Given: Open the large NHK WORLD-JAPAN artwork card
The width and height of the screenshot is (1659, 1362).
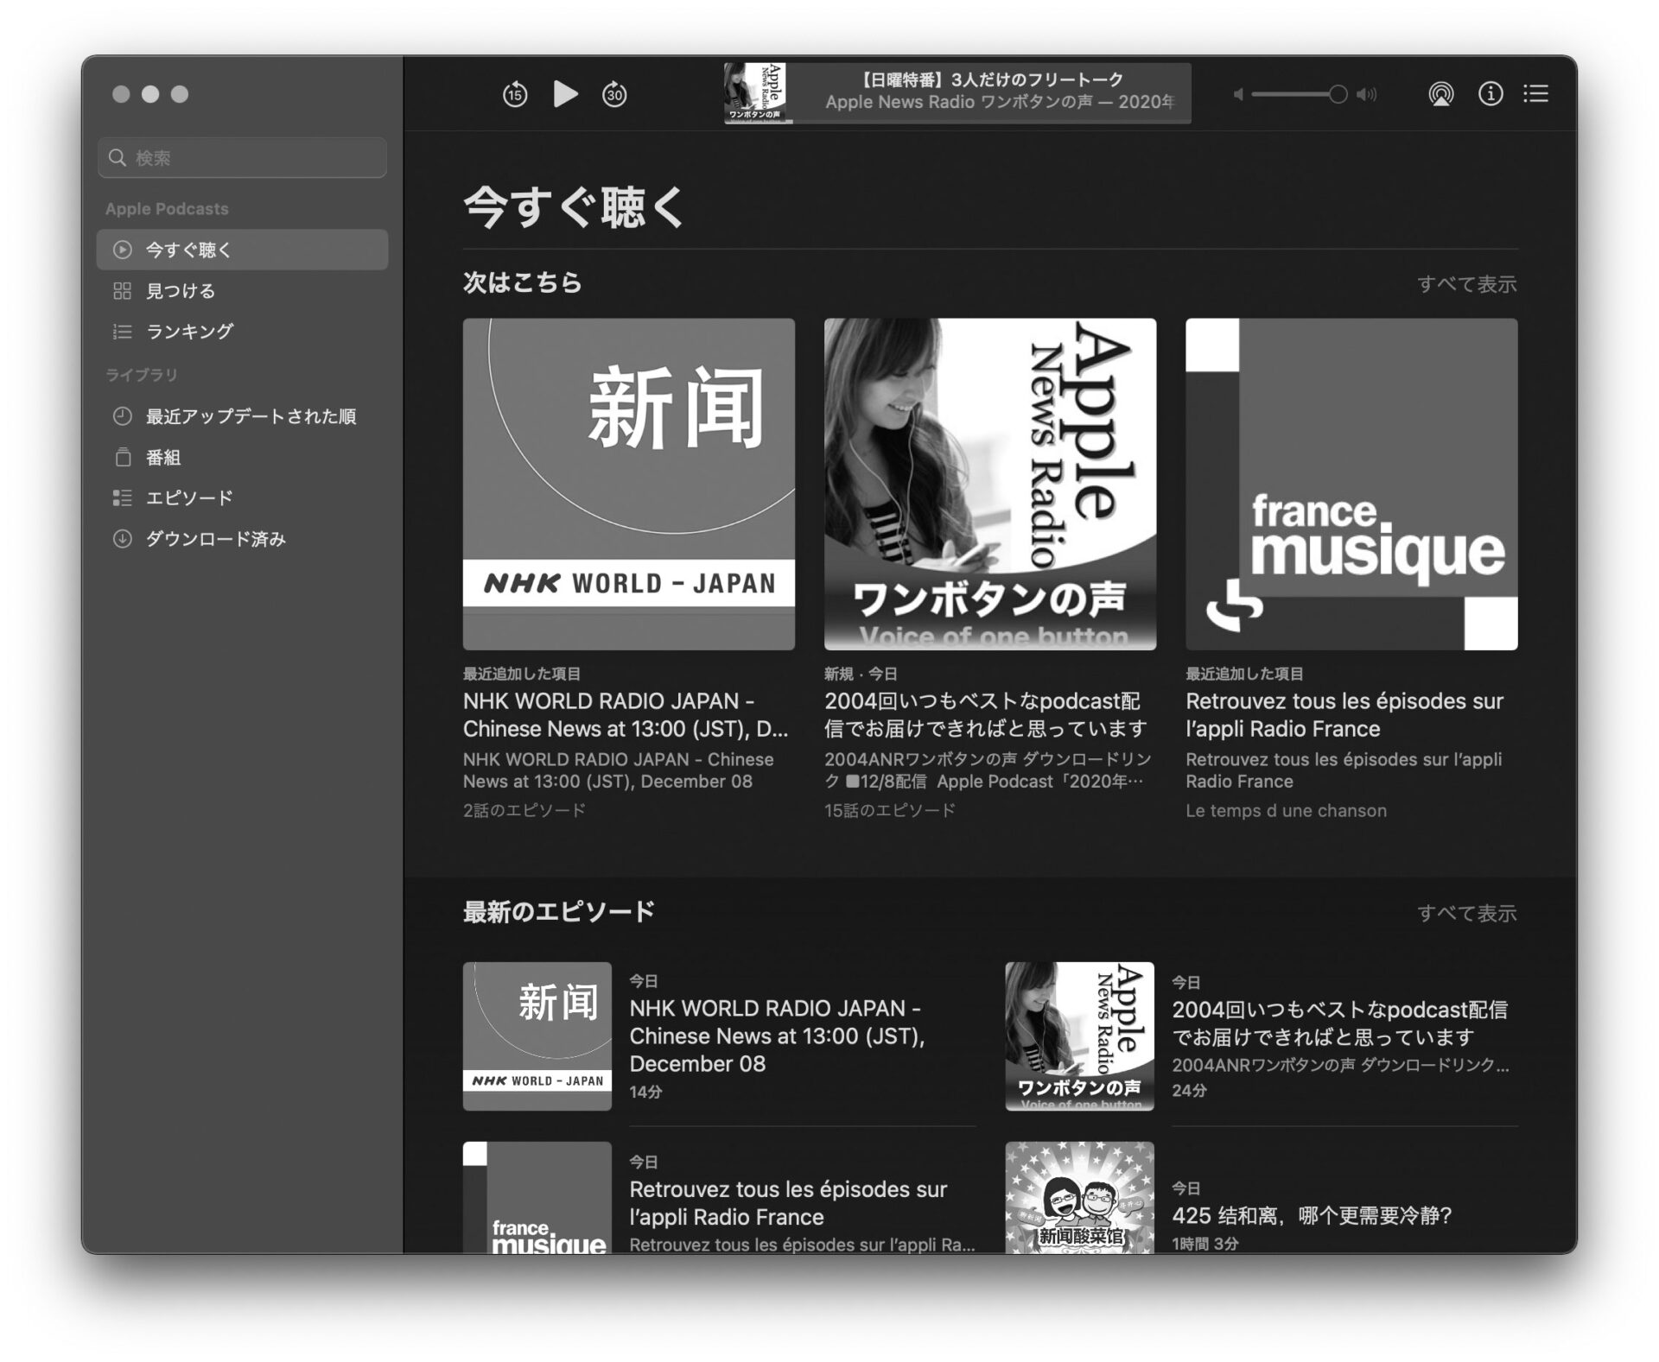Looking at the screenshot, I should pos(628,484).
